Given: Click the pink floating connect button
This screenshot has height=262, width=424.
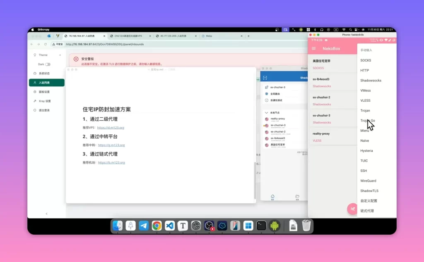Looking at the screenshot, I should tap(352, 209).
